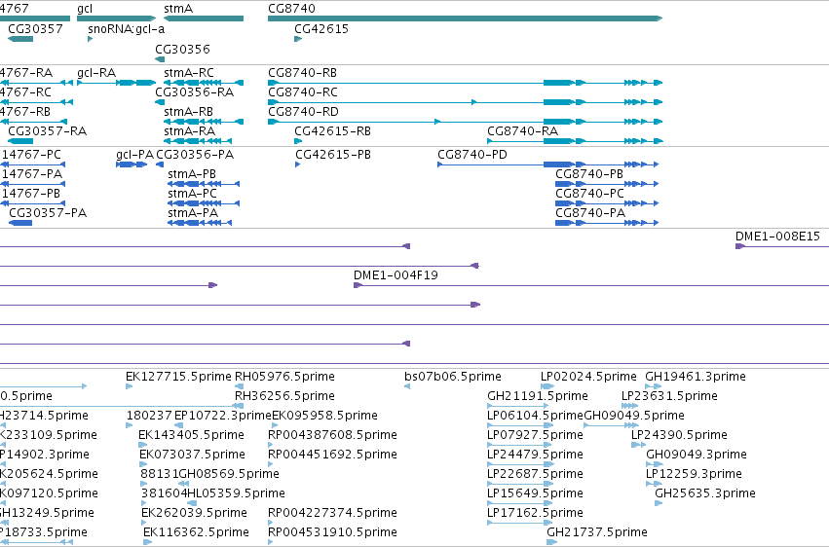Screen dimensions: 829x547
Task: Select EST EK127715.5prime
Action: [129, 386]
